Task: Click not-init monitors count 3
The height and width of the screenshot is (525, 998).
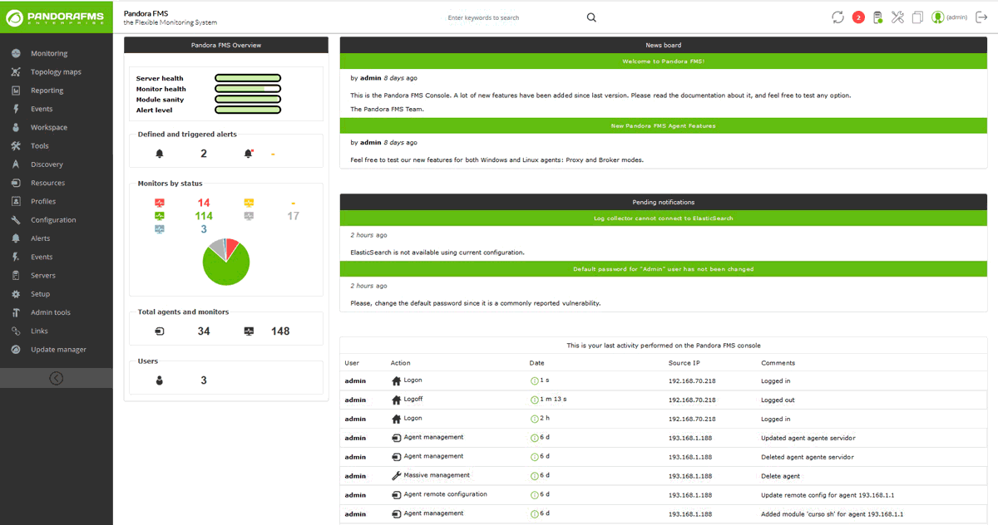Action: coord(204,229)
